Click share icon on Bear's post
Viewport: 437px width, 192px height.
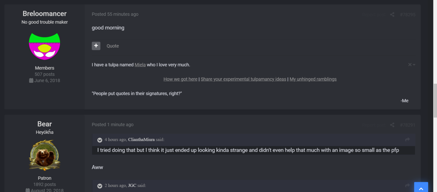coord(392,125)
